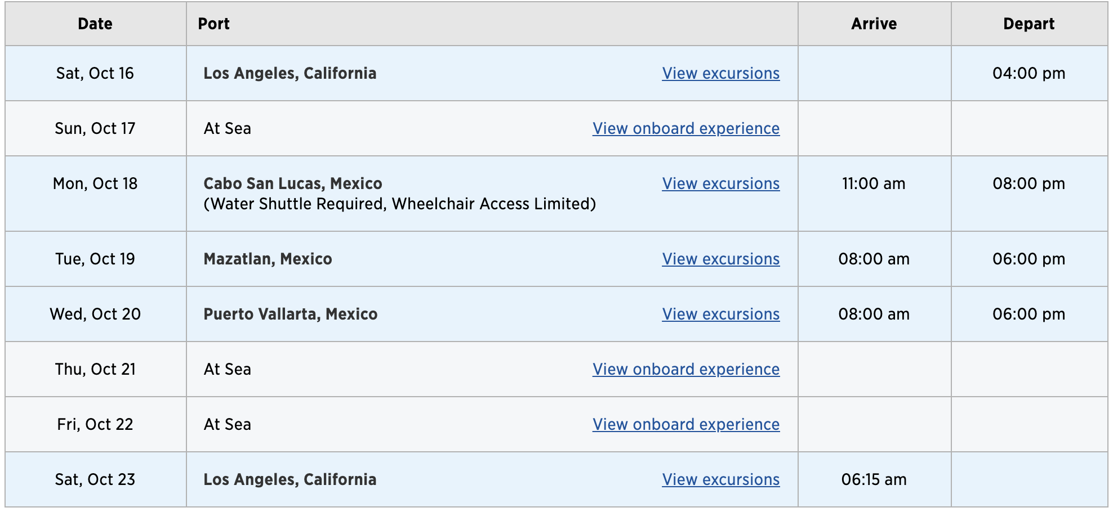Click the Arrive column header
The height and width of the screenshot is (512, 1113).
(x=874, y=24)
